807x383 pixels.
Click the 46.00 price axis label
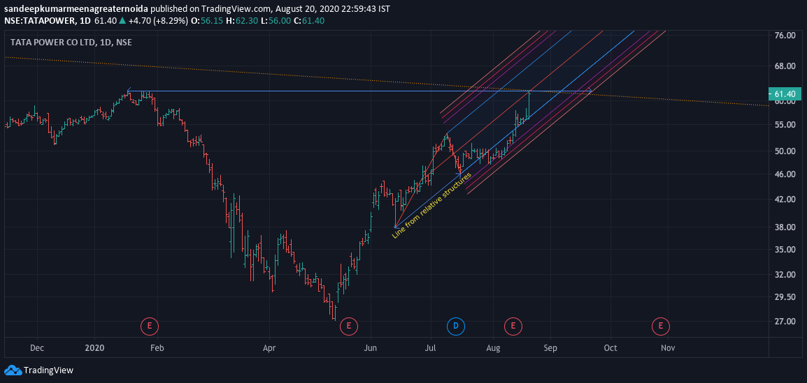[785, 174]
